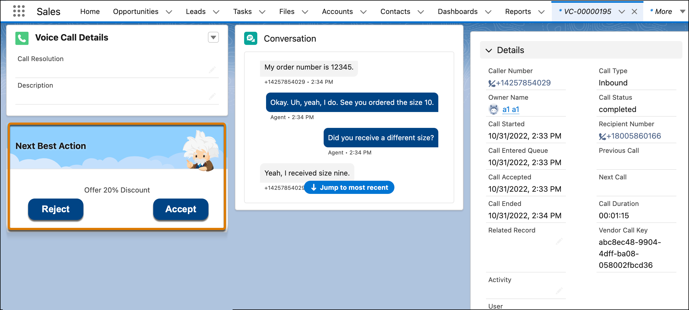The height and width of the screenshot is (310, 689).
Task: Open the Leads menu chevron
Action: point(216,12)
